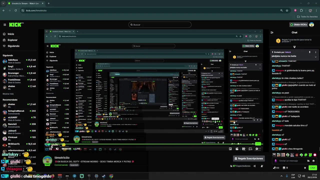The width and height of the screenshot is (320, 180).
Task: Open the player cast option
Action: pyautogui.click(x=237, y=149)
